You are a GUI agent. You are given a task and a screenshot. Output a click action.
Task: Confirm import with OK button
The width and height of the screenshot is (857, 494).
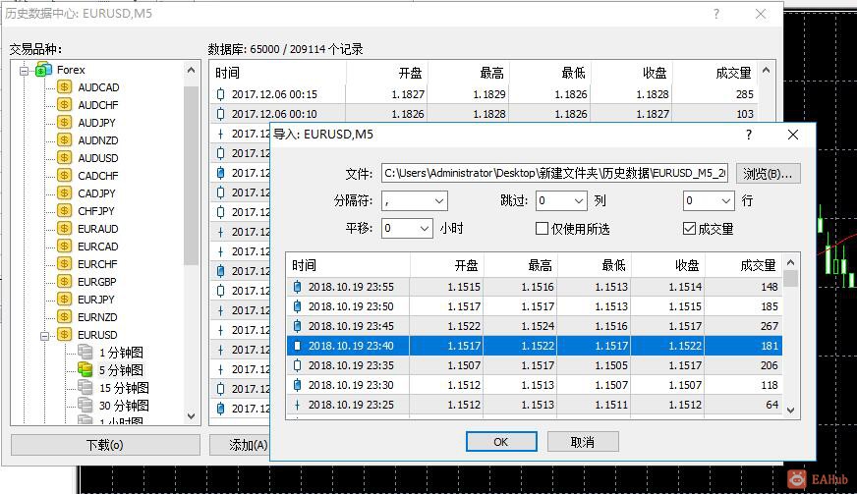(501, 442)
